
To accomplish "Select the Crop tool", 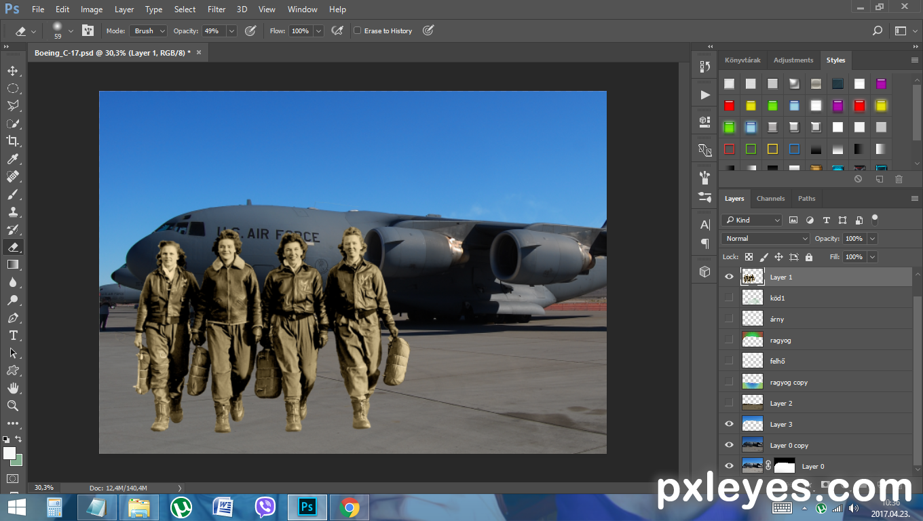I will click(x=12, y=141).
